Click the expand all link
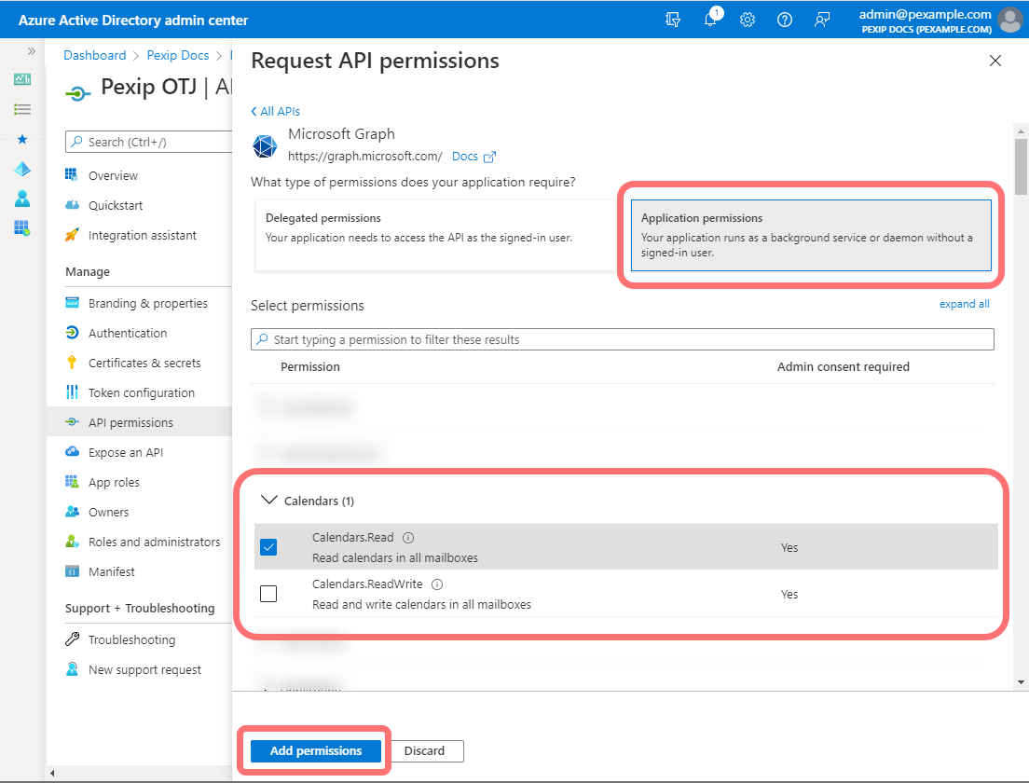The image size is (1029, 783). tap(964, 304)
